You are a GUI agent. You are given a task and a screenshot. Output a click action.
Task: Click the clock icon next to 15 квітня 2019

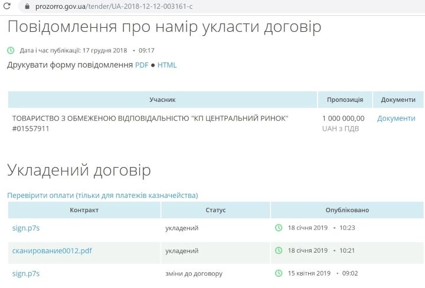coord(279,273)
